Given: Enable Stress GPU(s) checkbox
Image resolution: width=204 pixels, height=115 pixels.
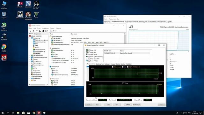Looking at the screenshot, I should (x=89, y=61).
